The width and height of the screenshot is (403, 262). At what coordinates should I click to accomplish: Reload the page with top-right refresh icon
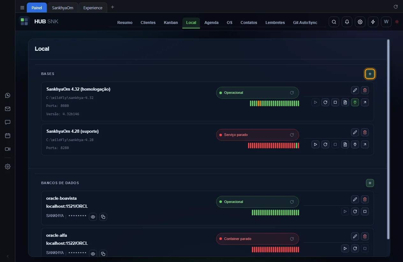coord(396,7)
